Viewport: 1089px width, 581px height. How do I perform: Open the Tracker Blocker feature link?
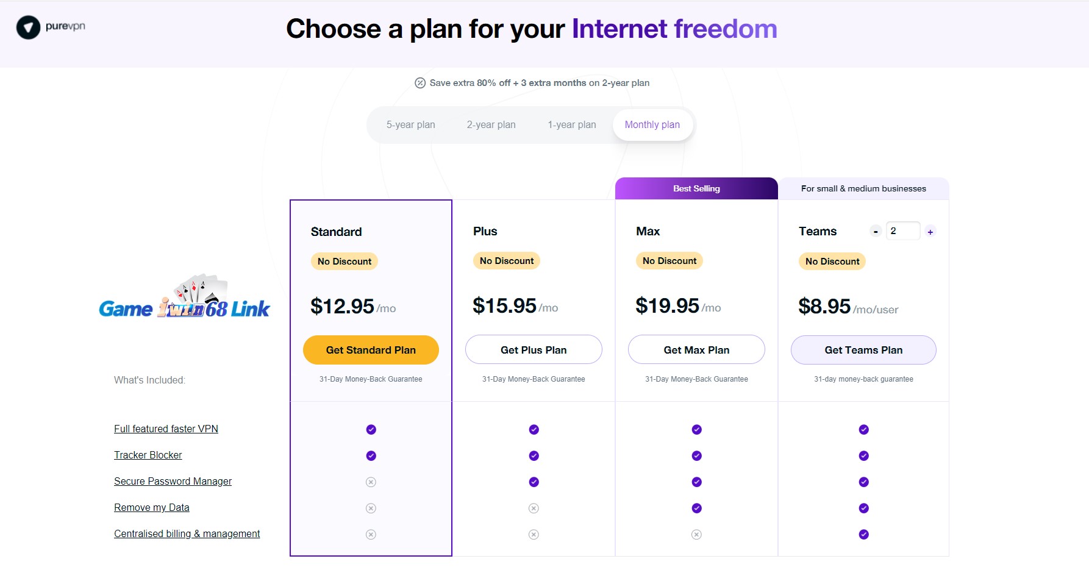(148, 455)
